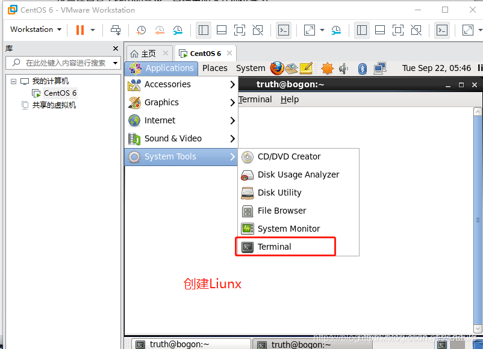Click the terminal vertical scrollbar handle

[478, 220]
